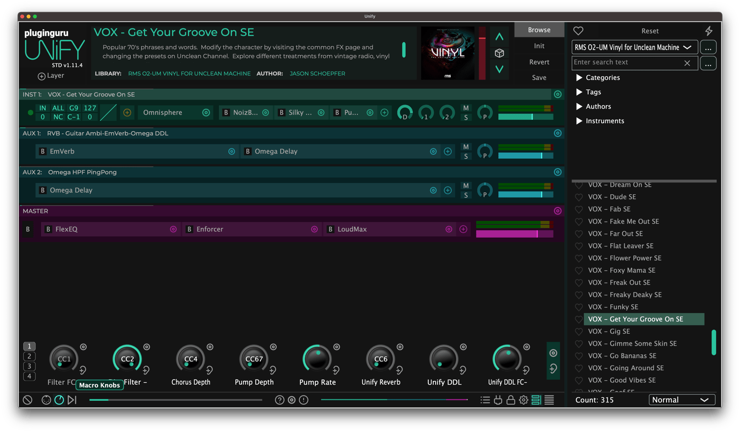Mute the INST 1 layer

coord(466,108)
